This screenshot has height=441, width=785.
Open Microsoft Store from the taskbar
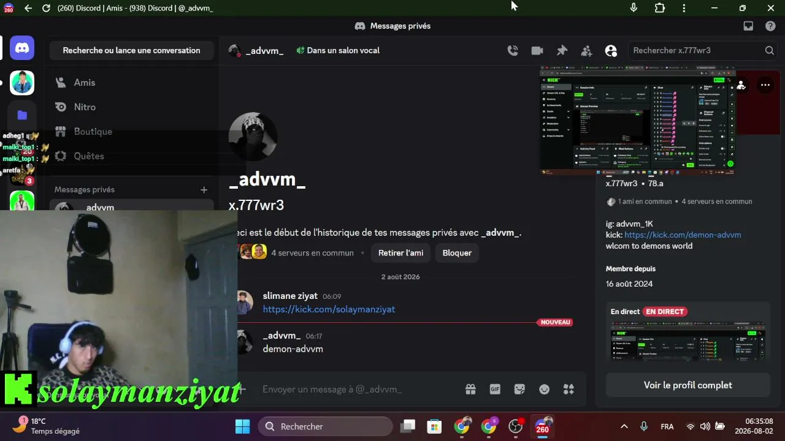(435, 426)
